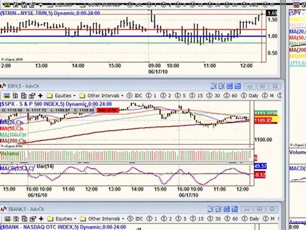
Task: Click the '$BANK,5 - AdvCh' window title
Action: [26, 209]
